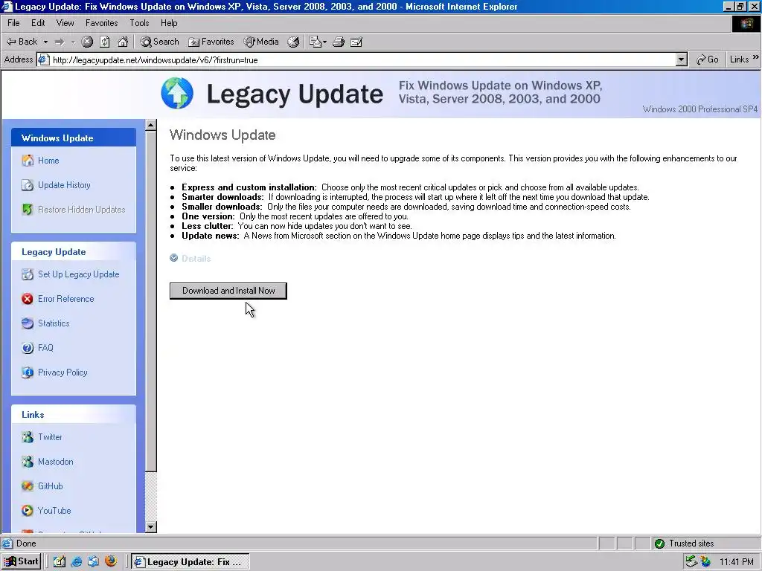Click the History toolbar icon

(293, 42)
